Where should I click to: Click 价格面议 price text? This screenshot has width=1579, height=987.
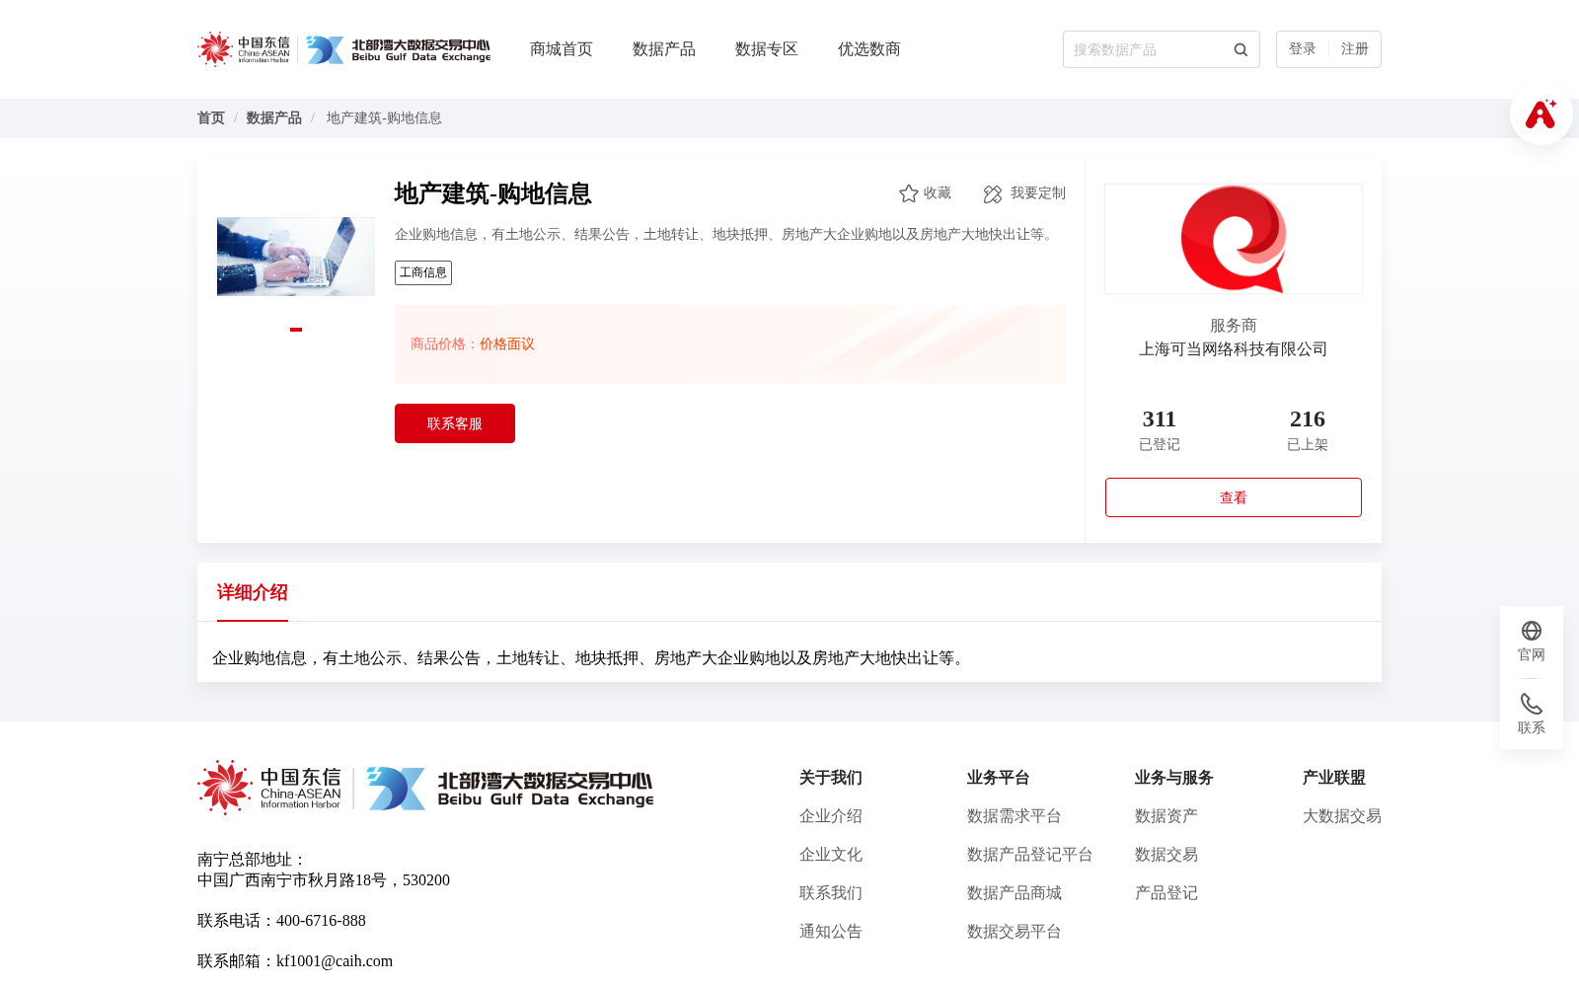pos(507,344)
